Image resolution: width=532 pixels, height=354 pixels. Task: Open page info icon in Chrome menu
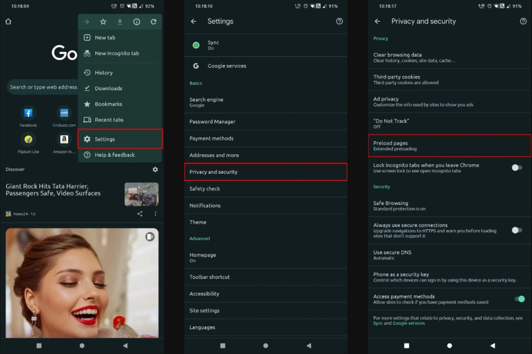pyautogui.click(x=137, y=22)
